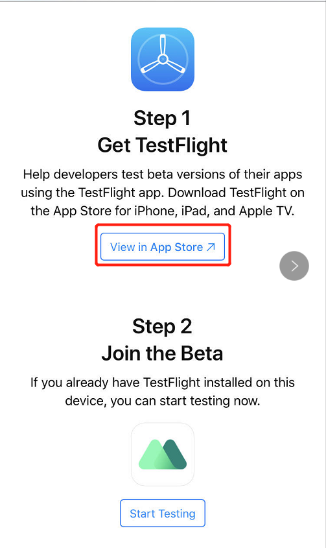Click the word 'Testing' on the bottom button

click(177, 514)
